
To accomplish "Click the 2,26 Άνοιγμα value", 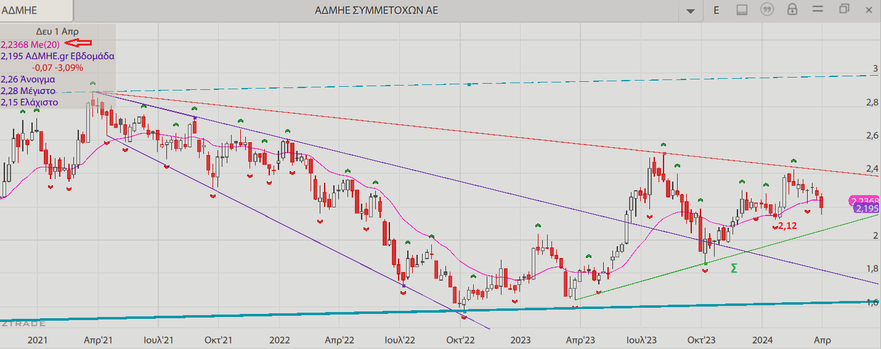I will 28,79.
